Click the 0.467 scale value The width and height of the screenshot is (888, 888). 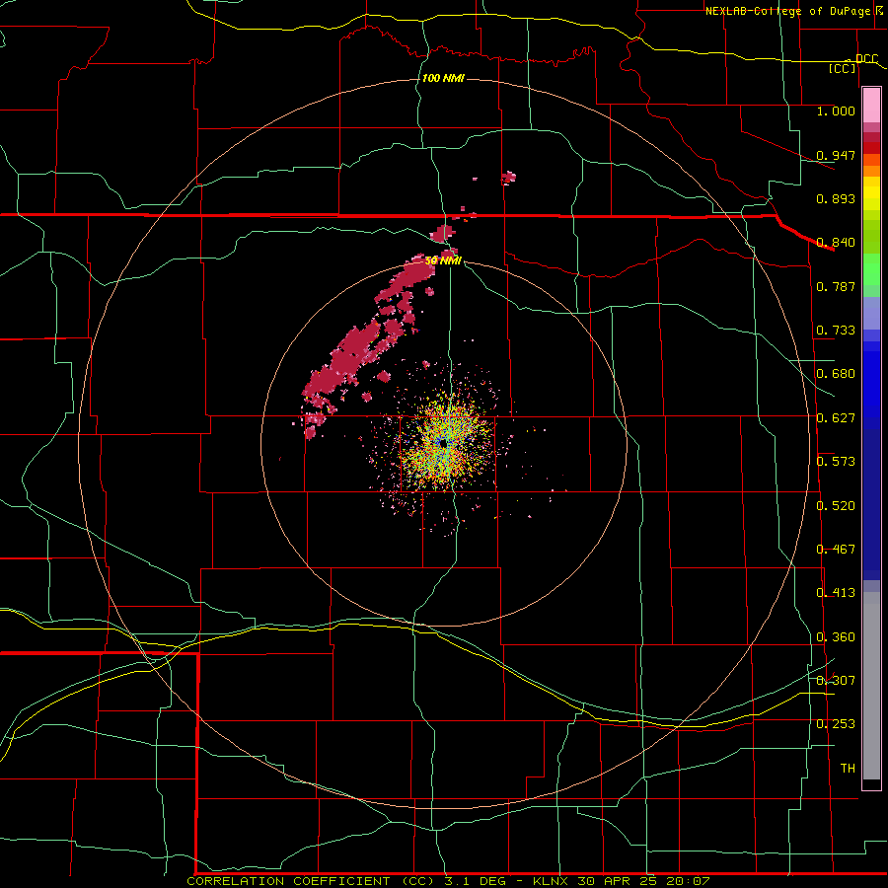pos(836,550)
